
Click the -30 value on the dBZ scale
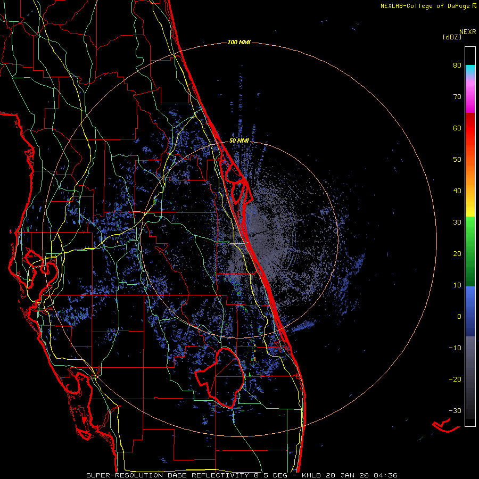[x=455, y=411]
